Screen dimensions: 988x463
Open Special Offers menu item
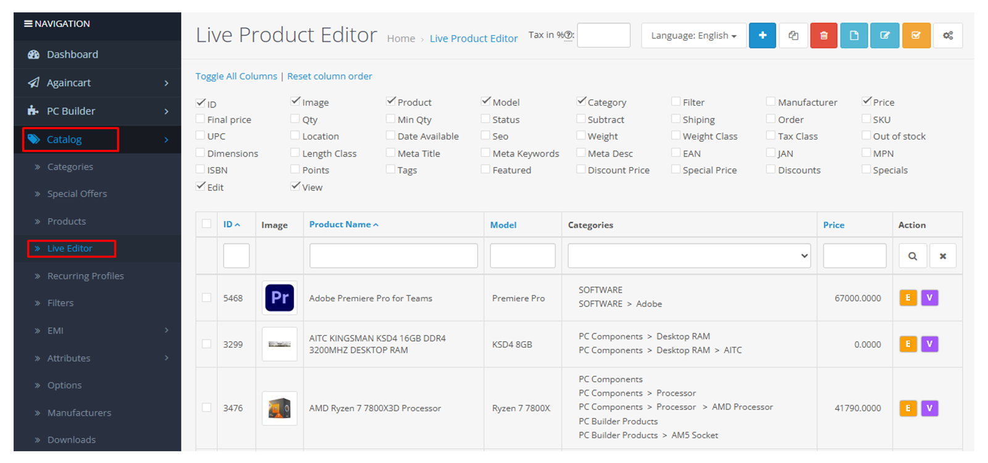pos(77,194)
